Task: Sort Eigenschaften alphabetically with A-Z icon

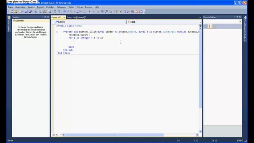Action: point(210,27)
